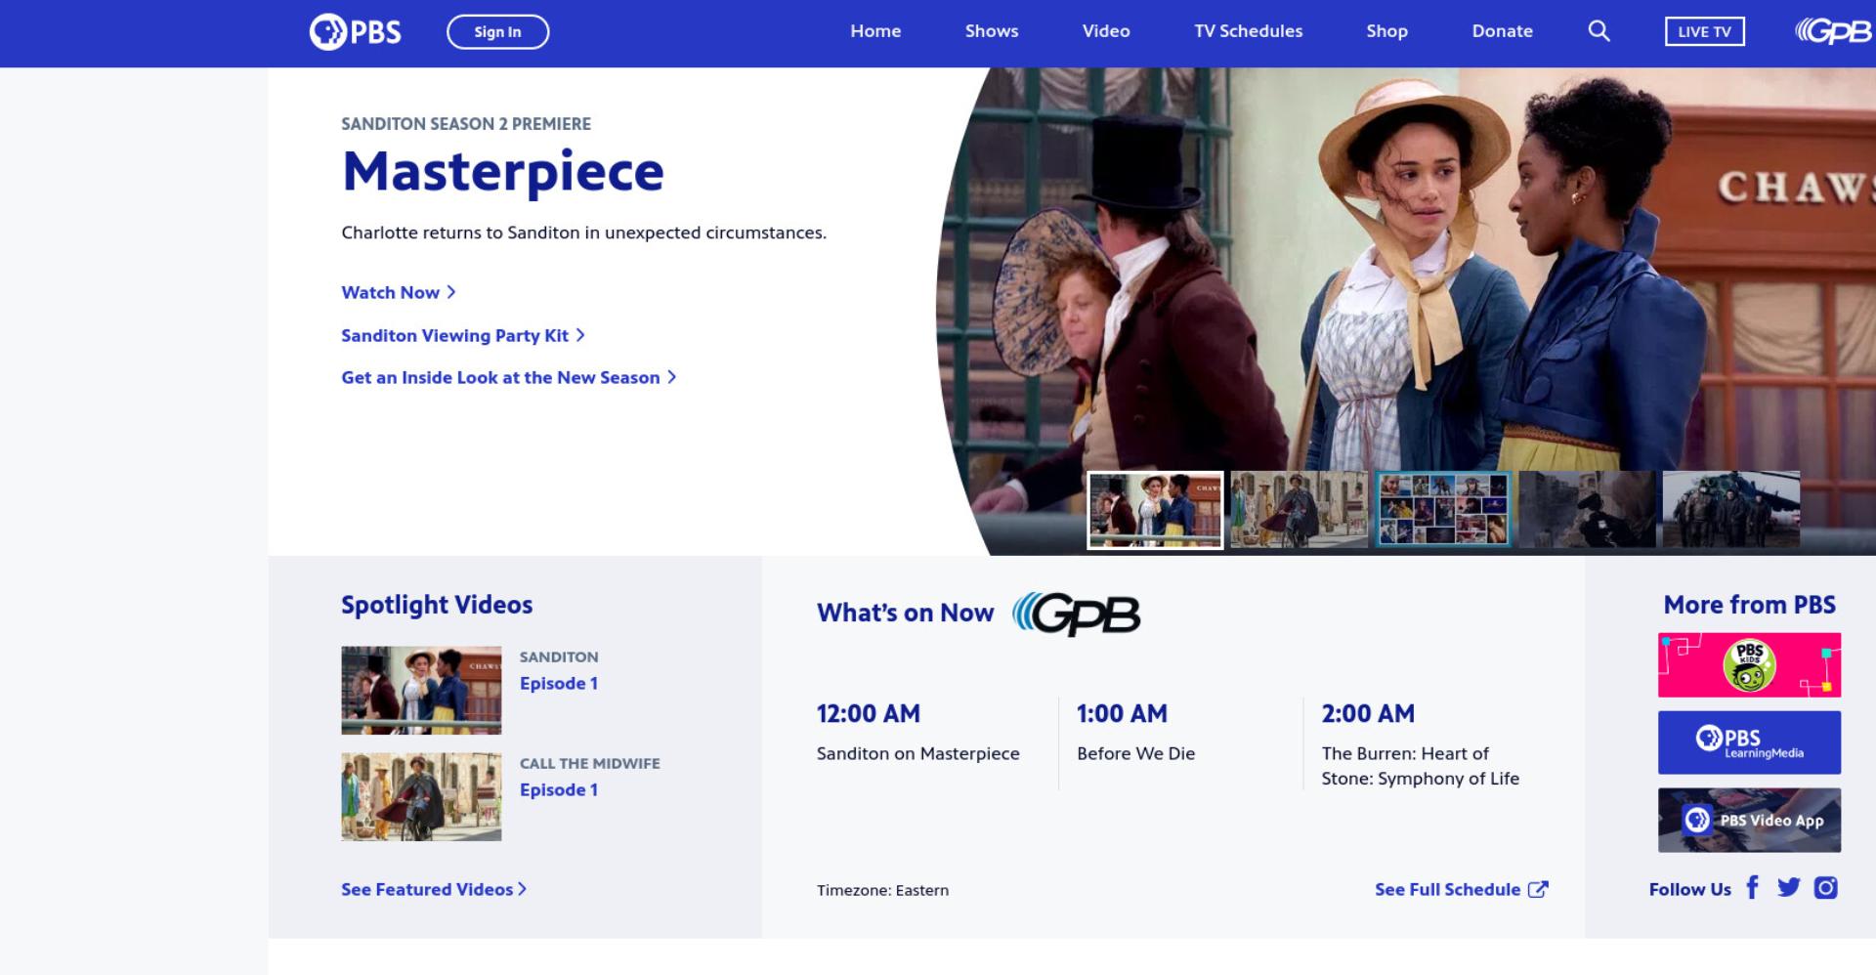Click Before We Die schedule entry
The width and height of the screenshot is (1876, 975).
(x=1135, y=753)
